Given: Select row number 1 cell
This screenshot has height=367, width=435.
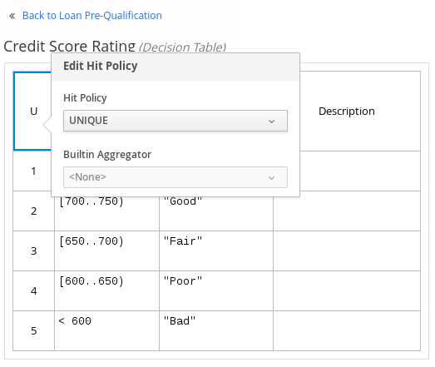Looking at the screenshot, I should (33, 171).
